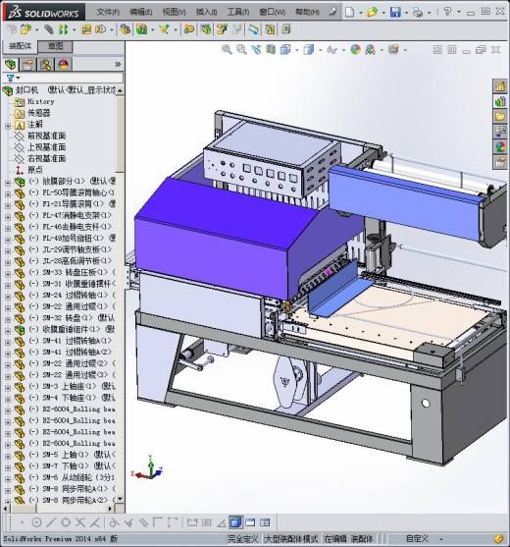Click the Previous View icon
Viewport: 510px width, 547px height.
tap(256, 49)
